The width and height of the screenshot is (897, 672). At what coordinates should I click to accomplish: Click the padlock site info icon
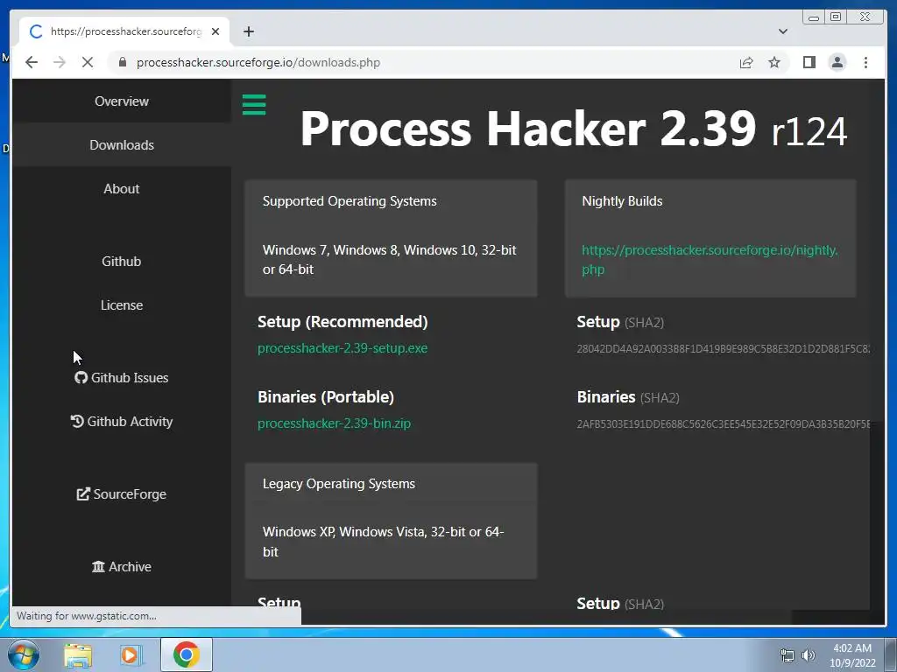[122, 62]
